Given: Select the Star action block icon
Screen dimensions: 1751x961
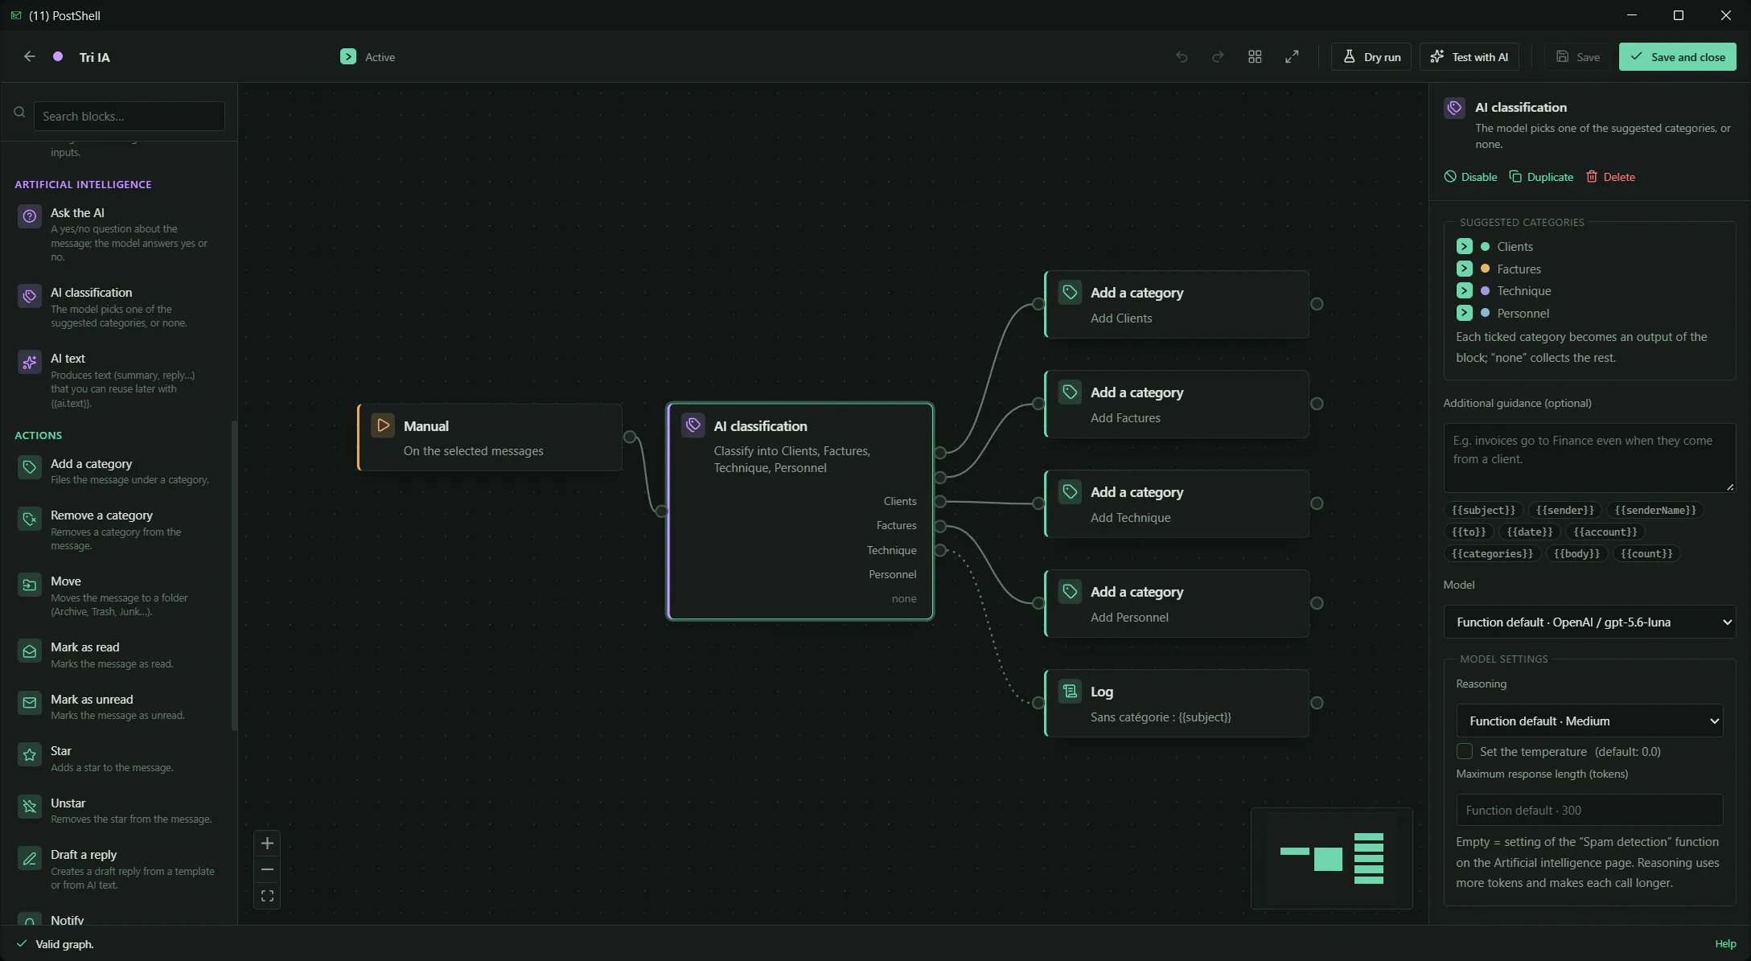Looking at the screenshot, I should point(30,754).
